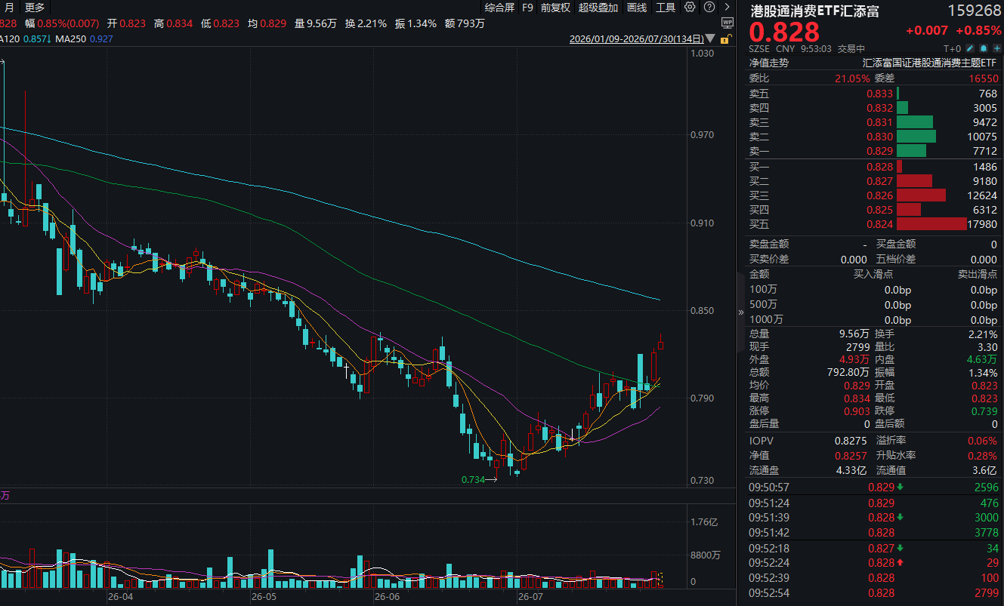
Task: Select the 月 period tab
Action: point(9,8)
